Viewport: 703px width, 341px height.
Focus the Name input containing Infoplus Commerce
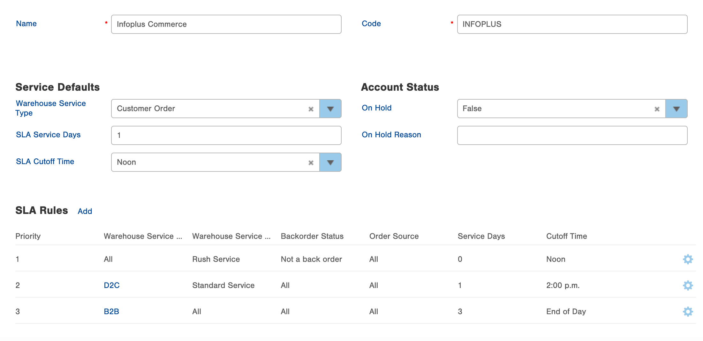coord(226,24)
